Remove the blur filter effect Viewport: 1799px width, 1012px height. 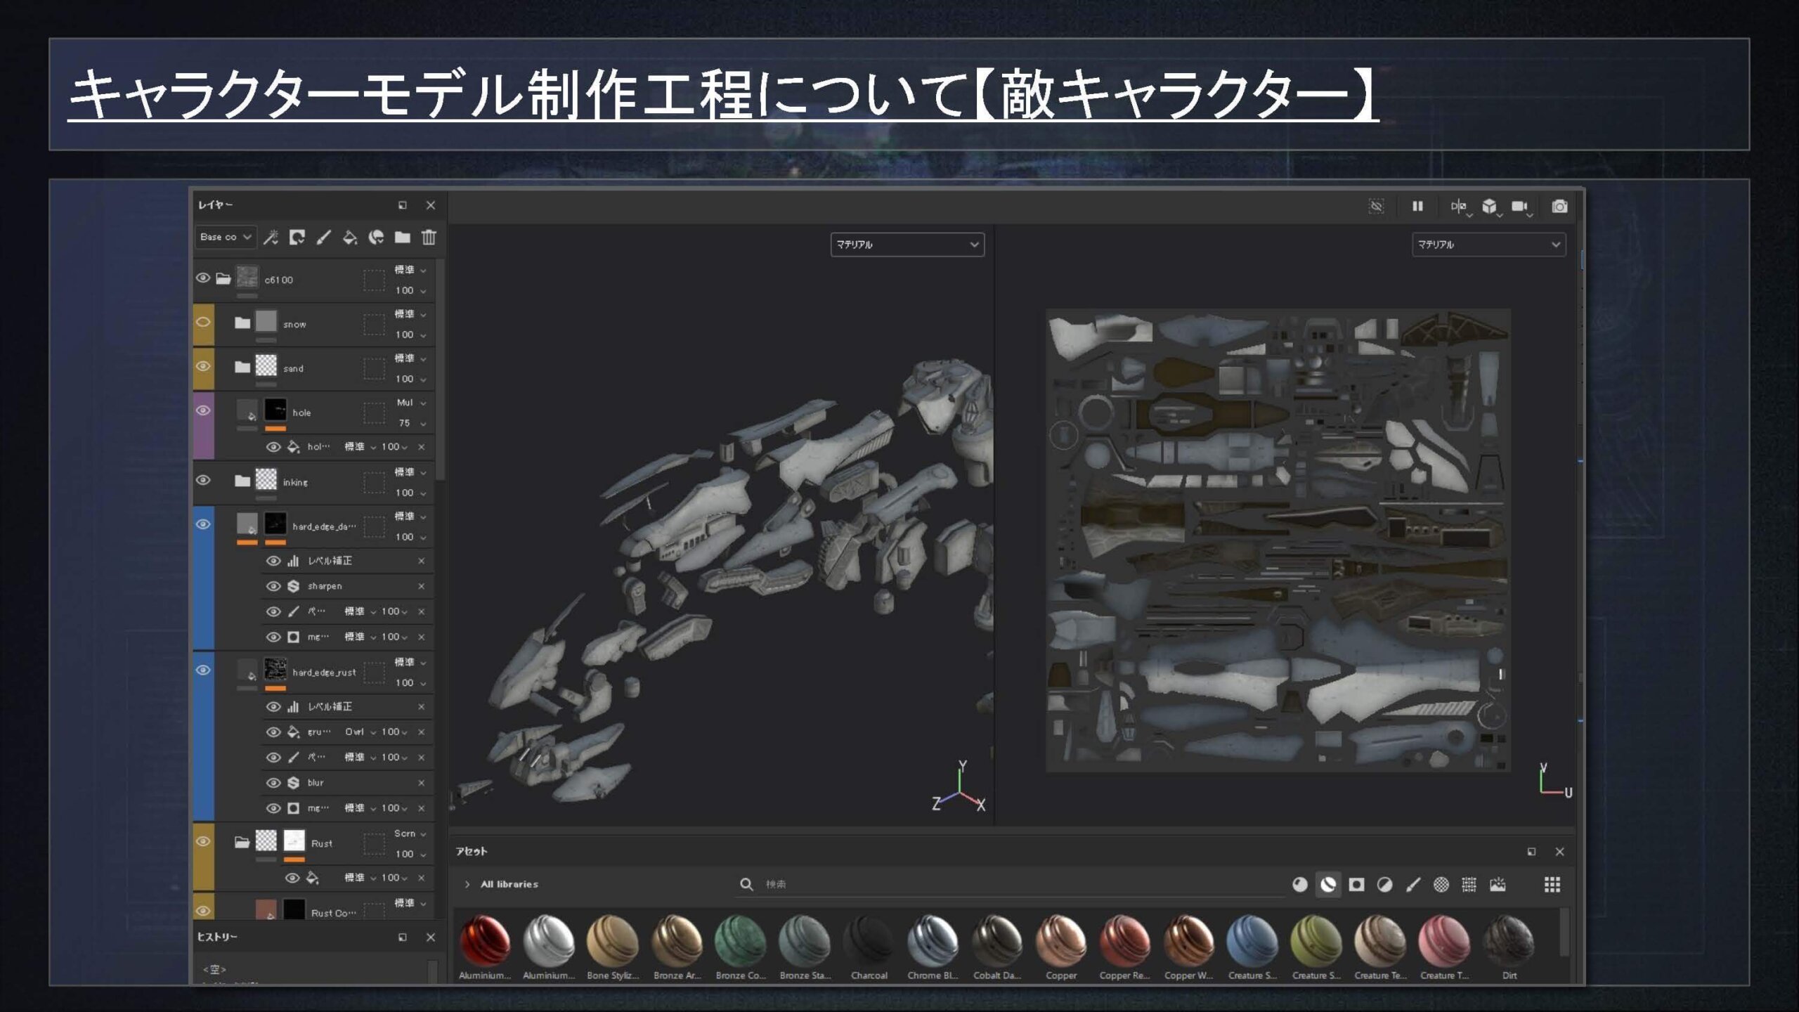tap(422, 783)
